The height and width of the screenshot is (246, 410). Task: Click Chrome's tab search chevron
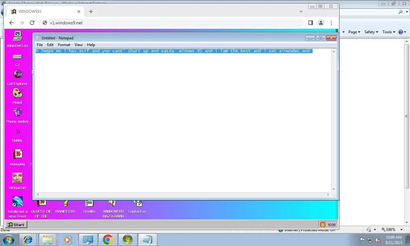[x=301, y=12]
